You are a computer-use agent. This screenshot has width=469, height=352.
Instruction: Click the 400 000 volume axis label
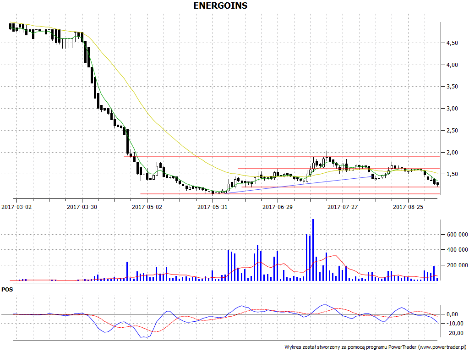[x=458, y=250]
